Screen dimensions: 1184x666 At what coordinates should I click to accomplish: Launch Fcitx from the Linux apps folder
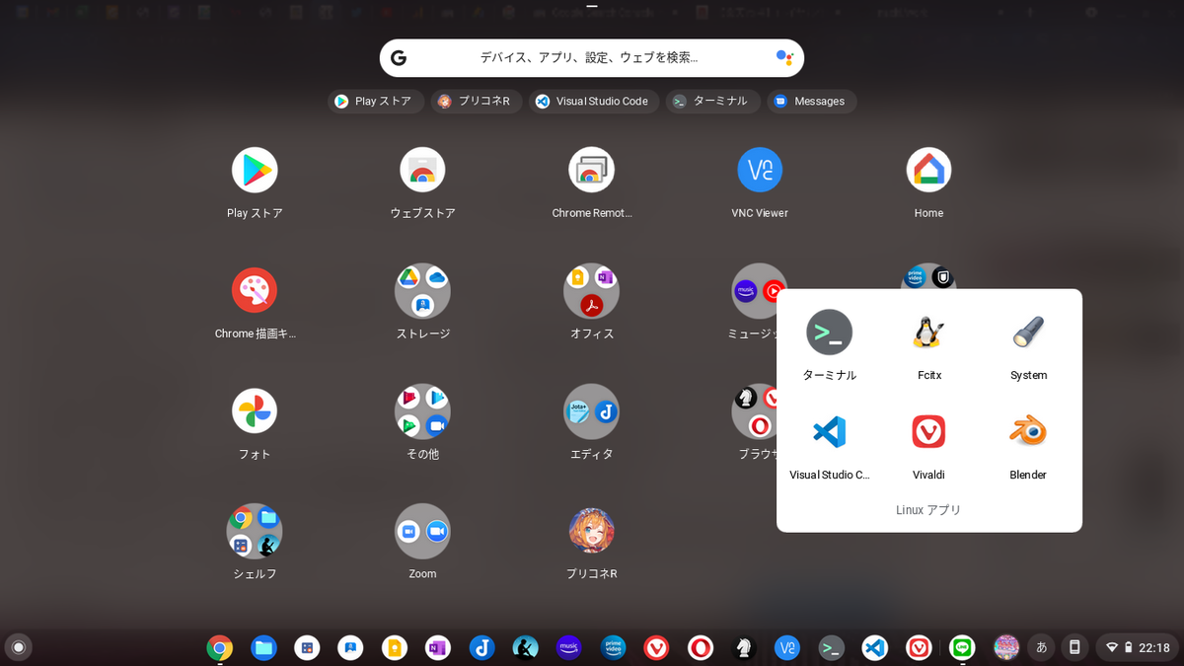(928, 333)
